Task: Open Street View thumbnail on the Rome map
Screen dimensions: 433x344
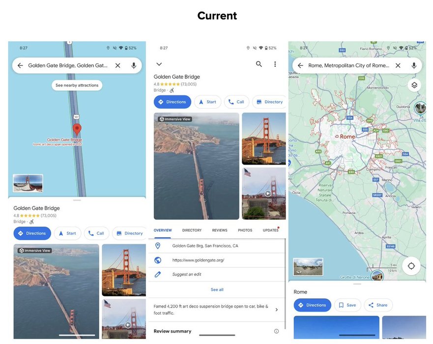Action: [x=308, y=267]
